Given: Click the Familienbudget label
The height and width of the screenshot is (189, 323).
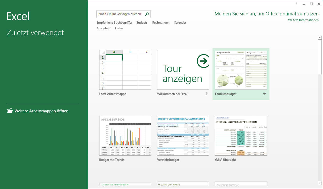Looking at the screenshot, I should (226, 94).
